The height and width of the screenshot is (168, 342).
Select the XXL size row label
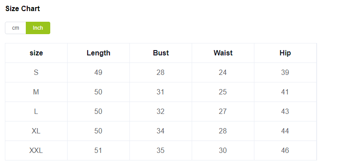pyautogui.click(x=36, y=150)
